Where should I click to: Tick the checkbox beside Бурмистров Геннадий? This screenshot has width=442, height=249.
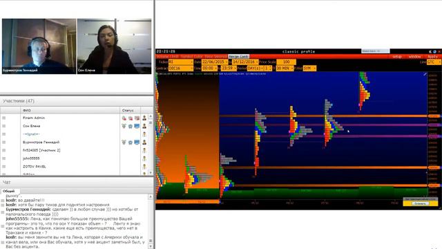pos(3,142)
